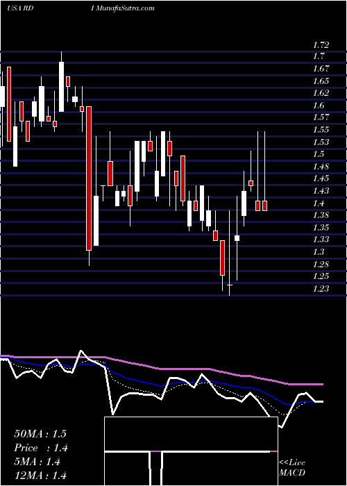Click the 1.23 price axis label

(x=321, y=289)
